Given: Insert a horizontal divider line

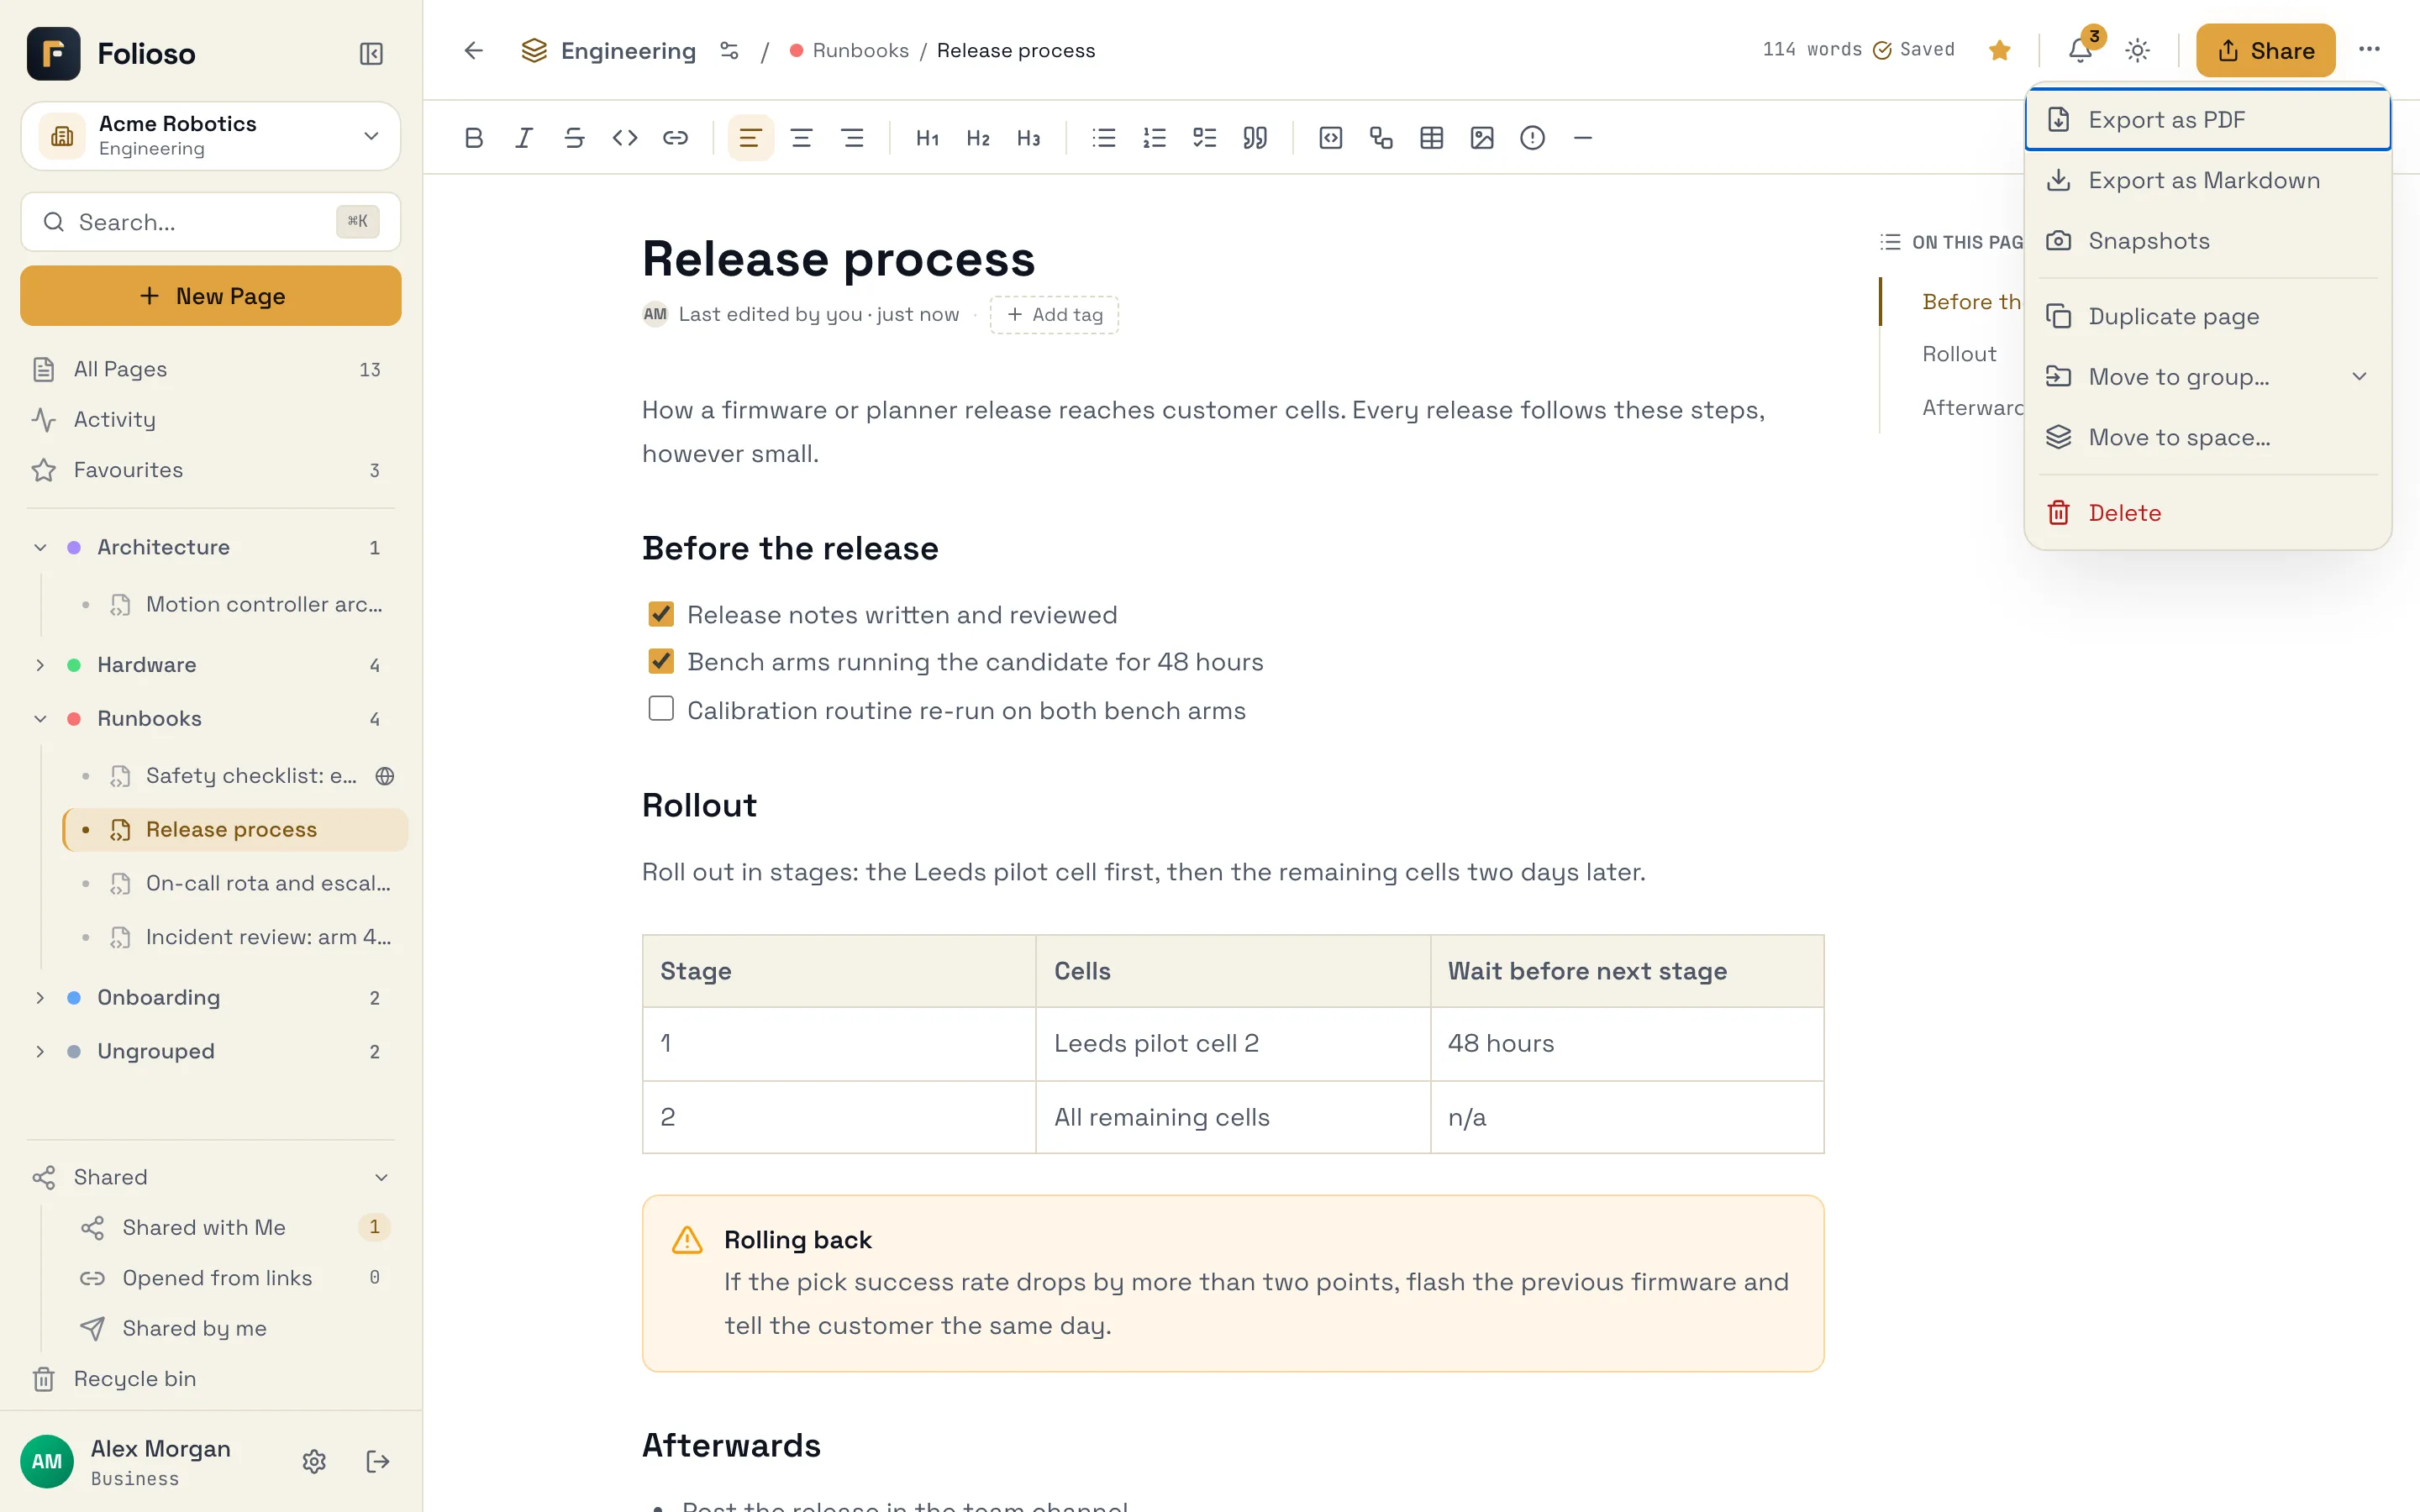Looking at the screenshot, I should (1582, 138).
